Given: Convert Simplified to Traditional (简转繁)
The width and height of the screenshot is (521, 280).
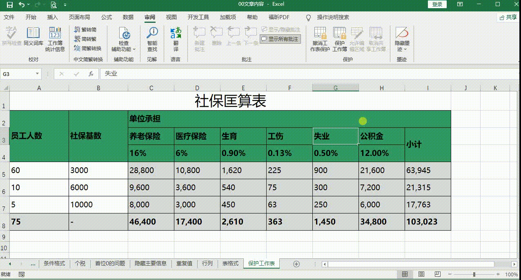Looking at the screenshot, I should click(x=85, y=39).
